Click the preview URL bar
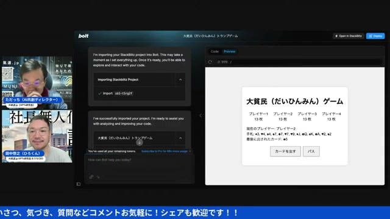 (298, 62)
